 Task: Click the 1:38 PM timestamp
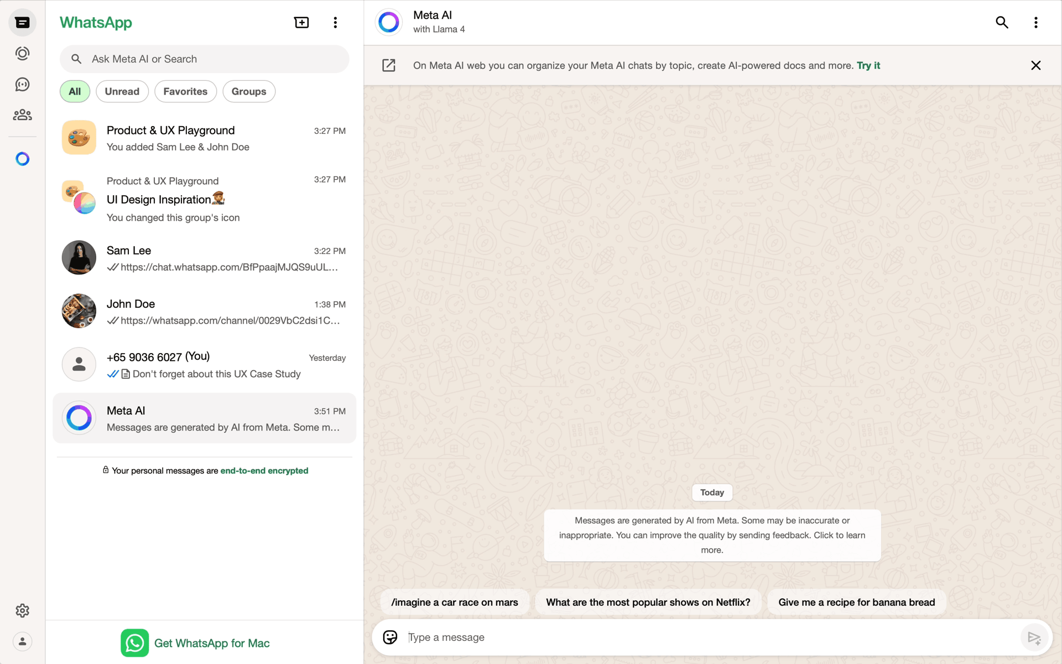click(x=330, y=304)
